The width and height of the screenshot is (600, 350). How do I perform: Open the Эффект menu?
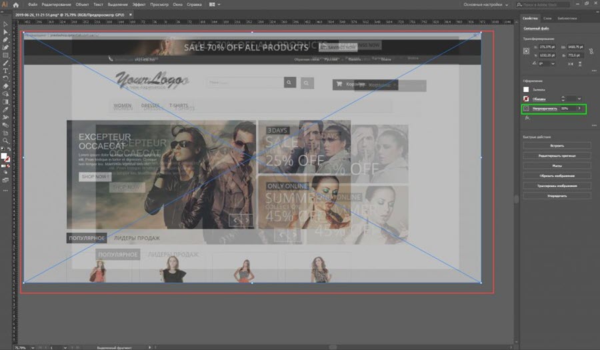click(x=139, y=5)
